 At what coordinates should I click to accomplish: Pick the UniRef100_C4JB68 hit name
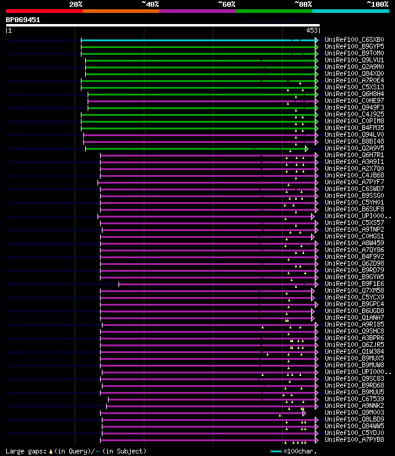pos(354,176)
